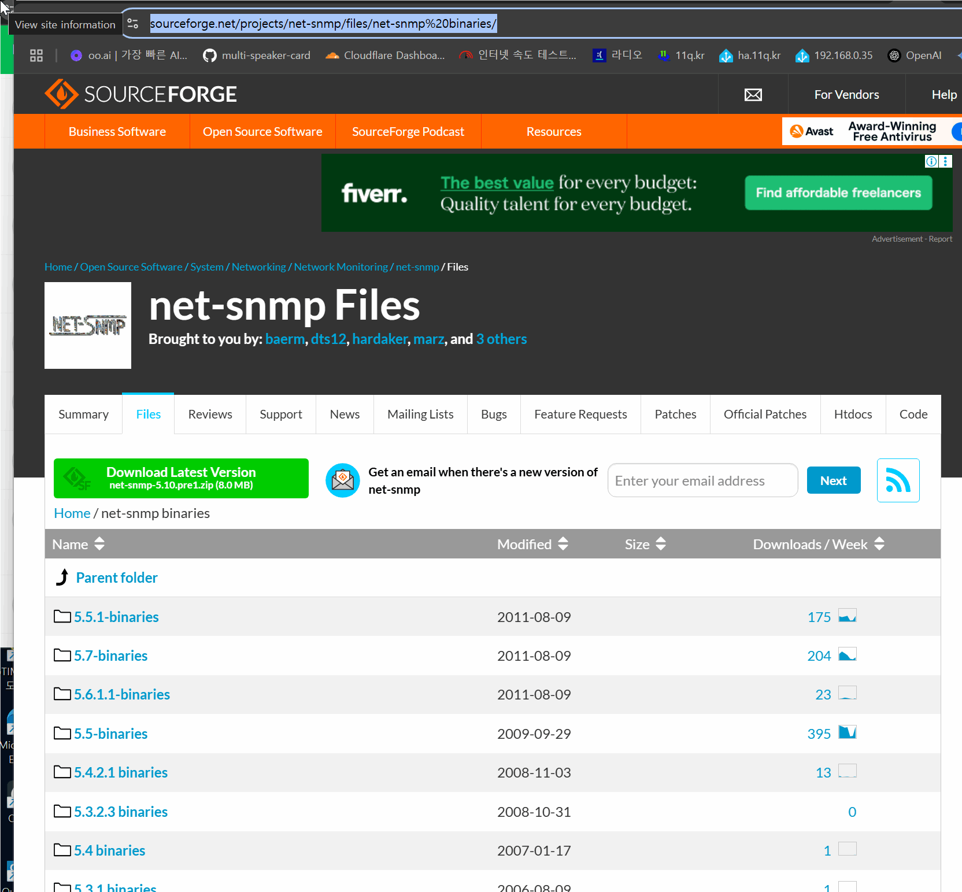Click the Avast Free Antivirus ad
Image resolution: width=962 pixels, height=892 pixels.
point(871,131)
